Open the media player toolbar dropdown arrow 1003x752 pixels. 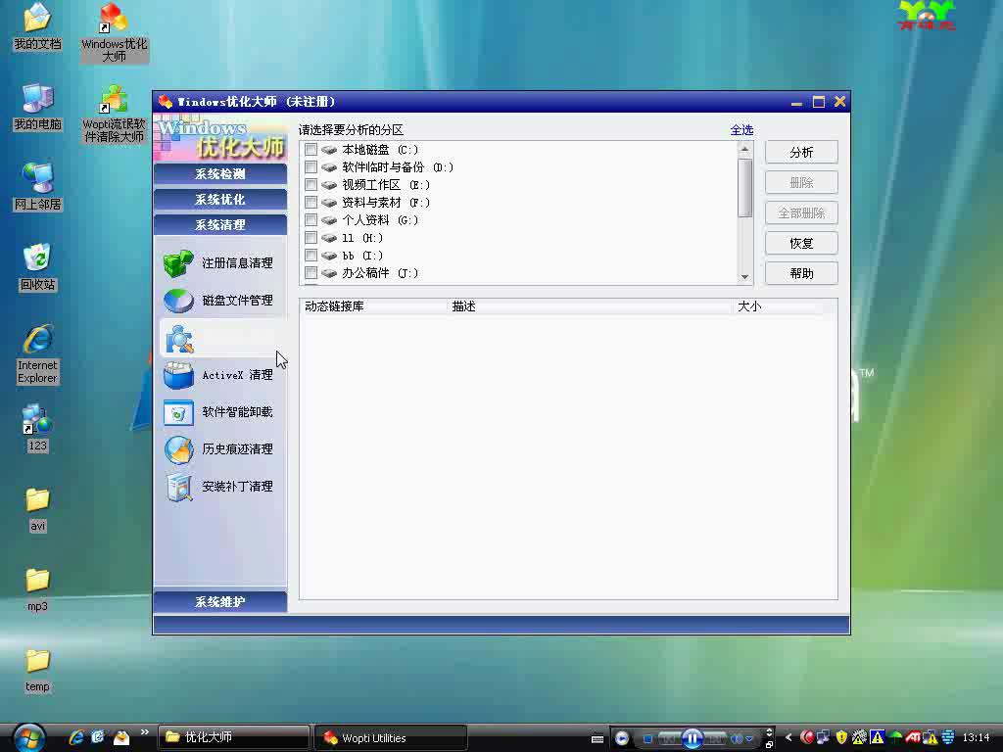(749, 738)
